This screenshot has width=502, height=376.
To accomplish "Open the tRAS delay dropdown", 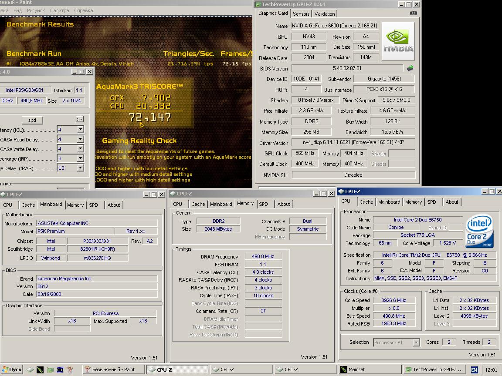I will [80, 168].
